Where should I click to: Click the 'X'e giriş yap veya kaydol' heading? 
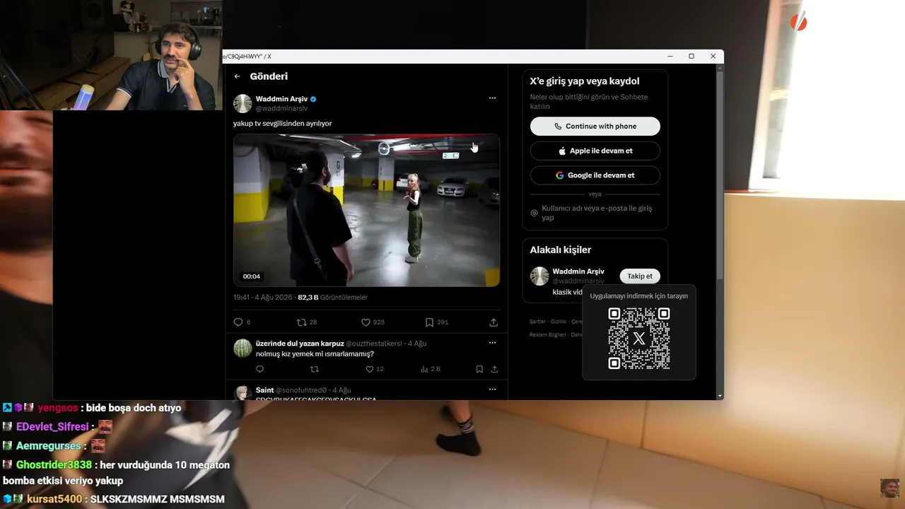[585, 81]
